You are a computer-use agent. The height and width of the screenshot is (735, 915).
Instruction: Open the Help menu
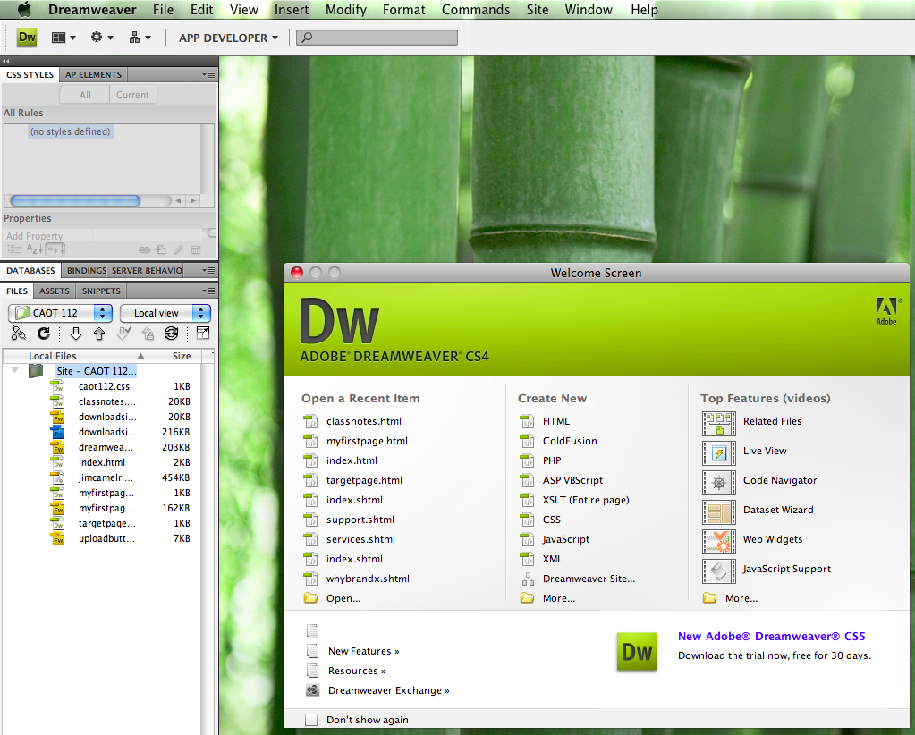644,10
